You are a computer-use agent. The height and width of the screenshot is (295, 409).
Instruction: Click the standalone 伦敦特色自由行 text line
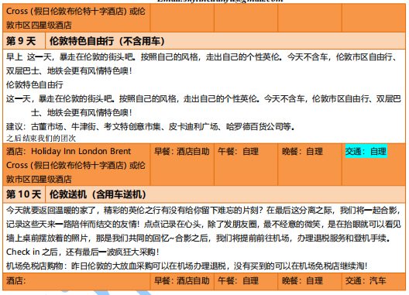point(35,84)
